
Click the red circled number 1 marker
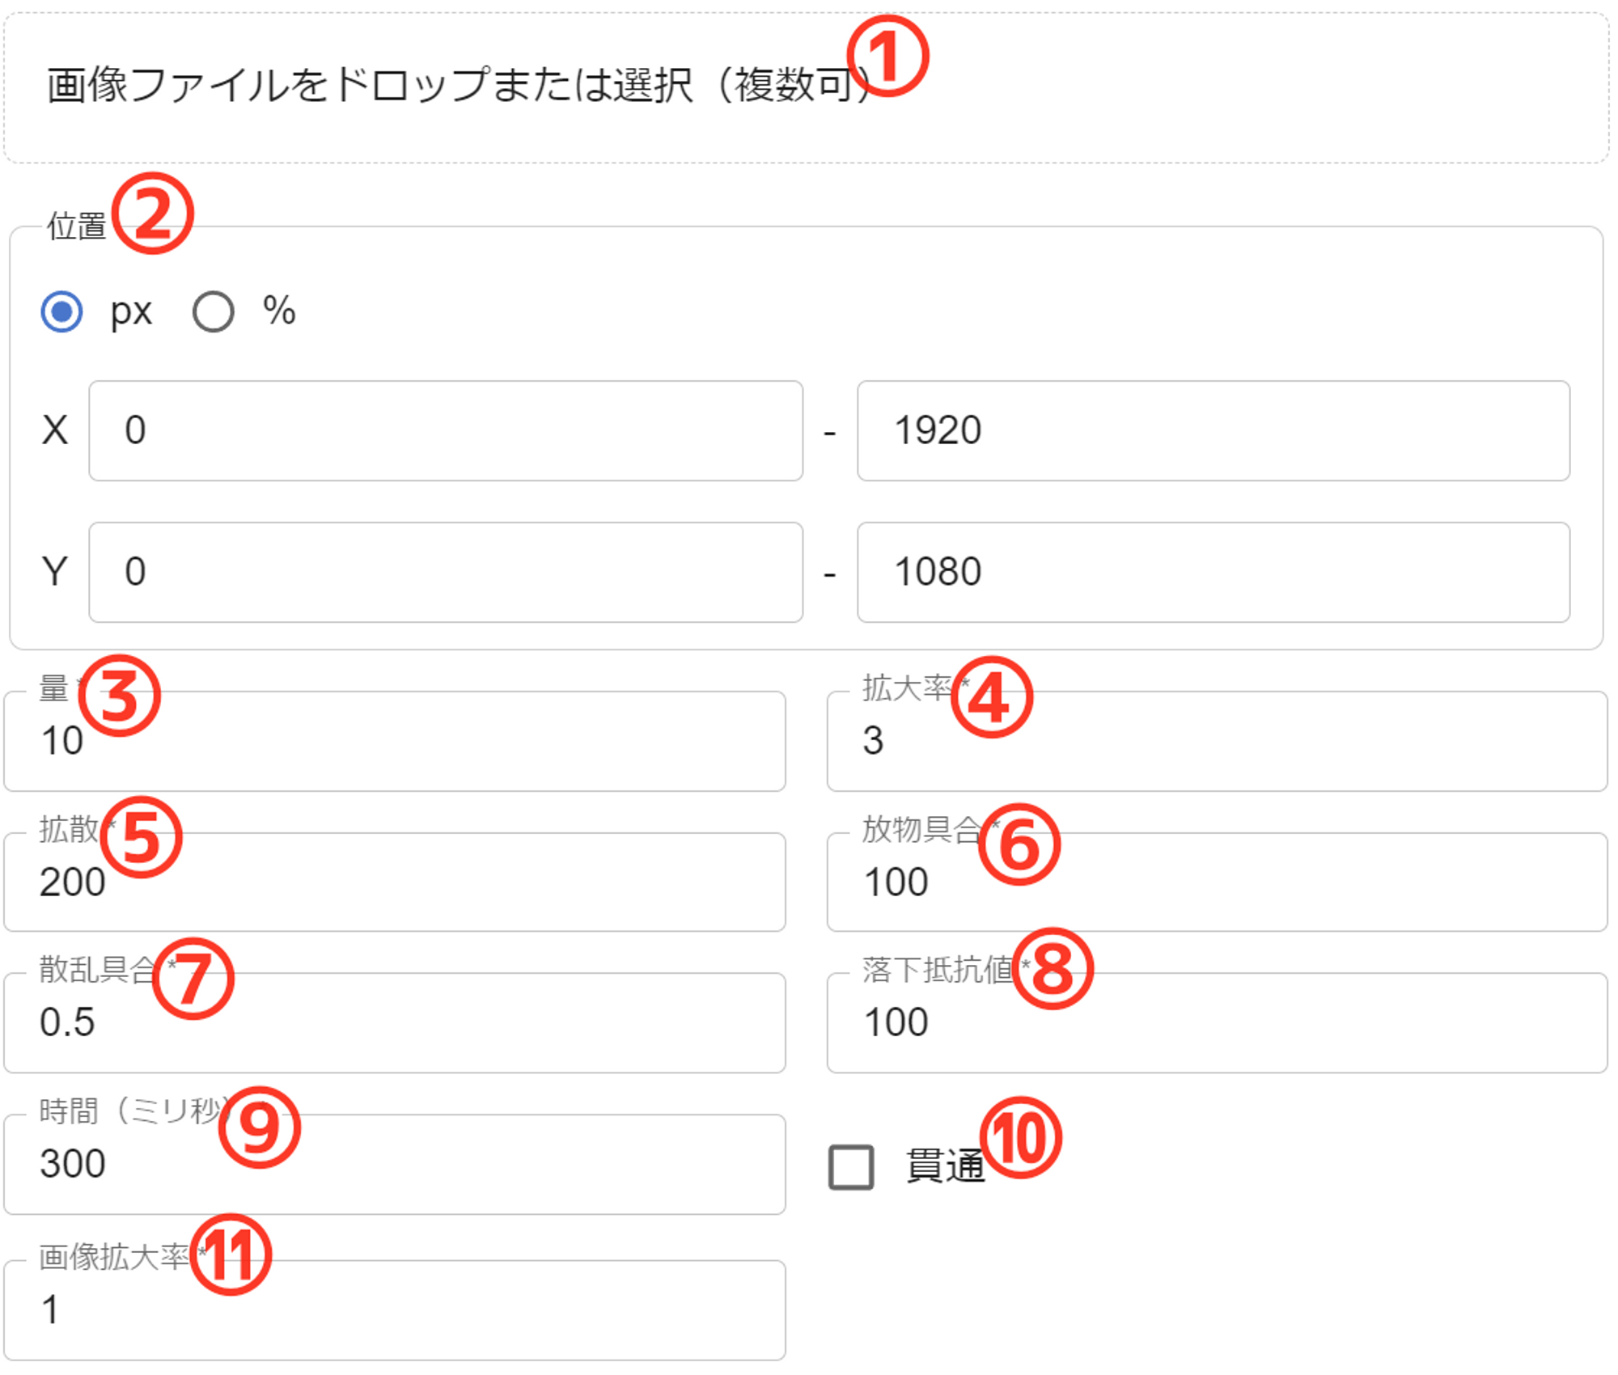coord(888,57)
